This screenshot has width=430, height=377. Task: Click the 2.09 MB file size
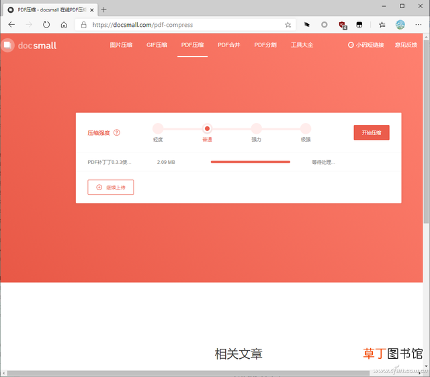pyautogui.click(x=166, y=162)
